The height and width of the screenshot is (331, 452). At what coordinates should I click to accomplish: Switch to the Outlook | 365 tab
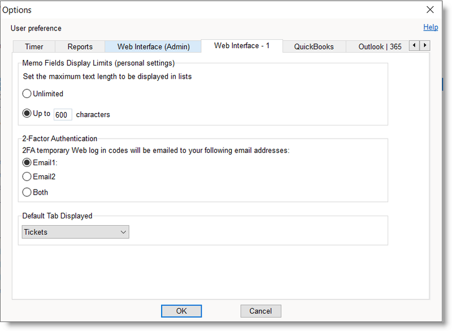(x=380, y=47)
